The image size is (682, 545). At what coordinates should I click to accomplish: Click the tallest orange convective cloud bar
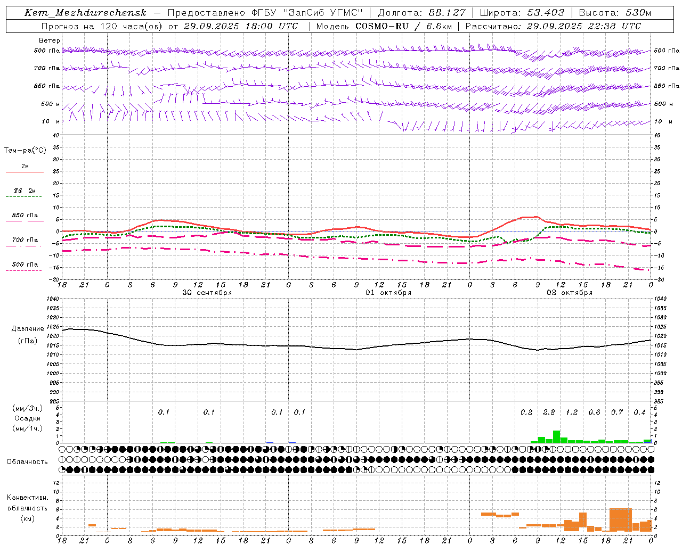click(621, 520)
